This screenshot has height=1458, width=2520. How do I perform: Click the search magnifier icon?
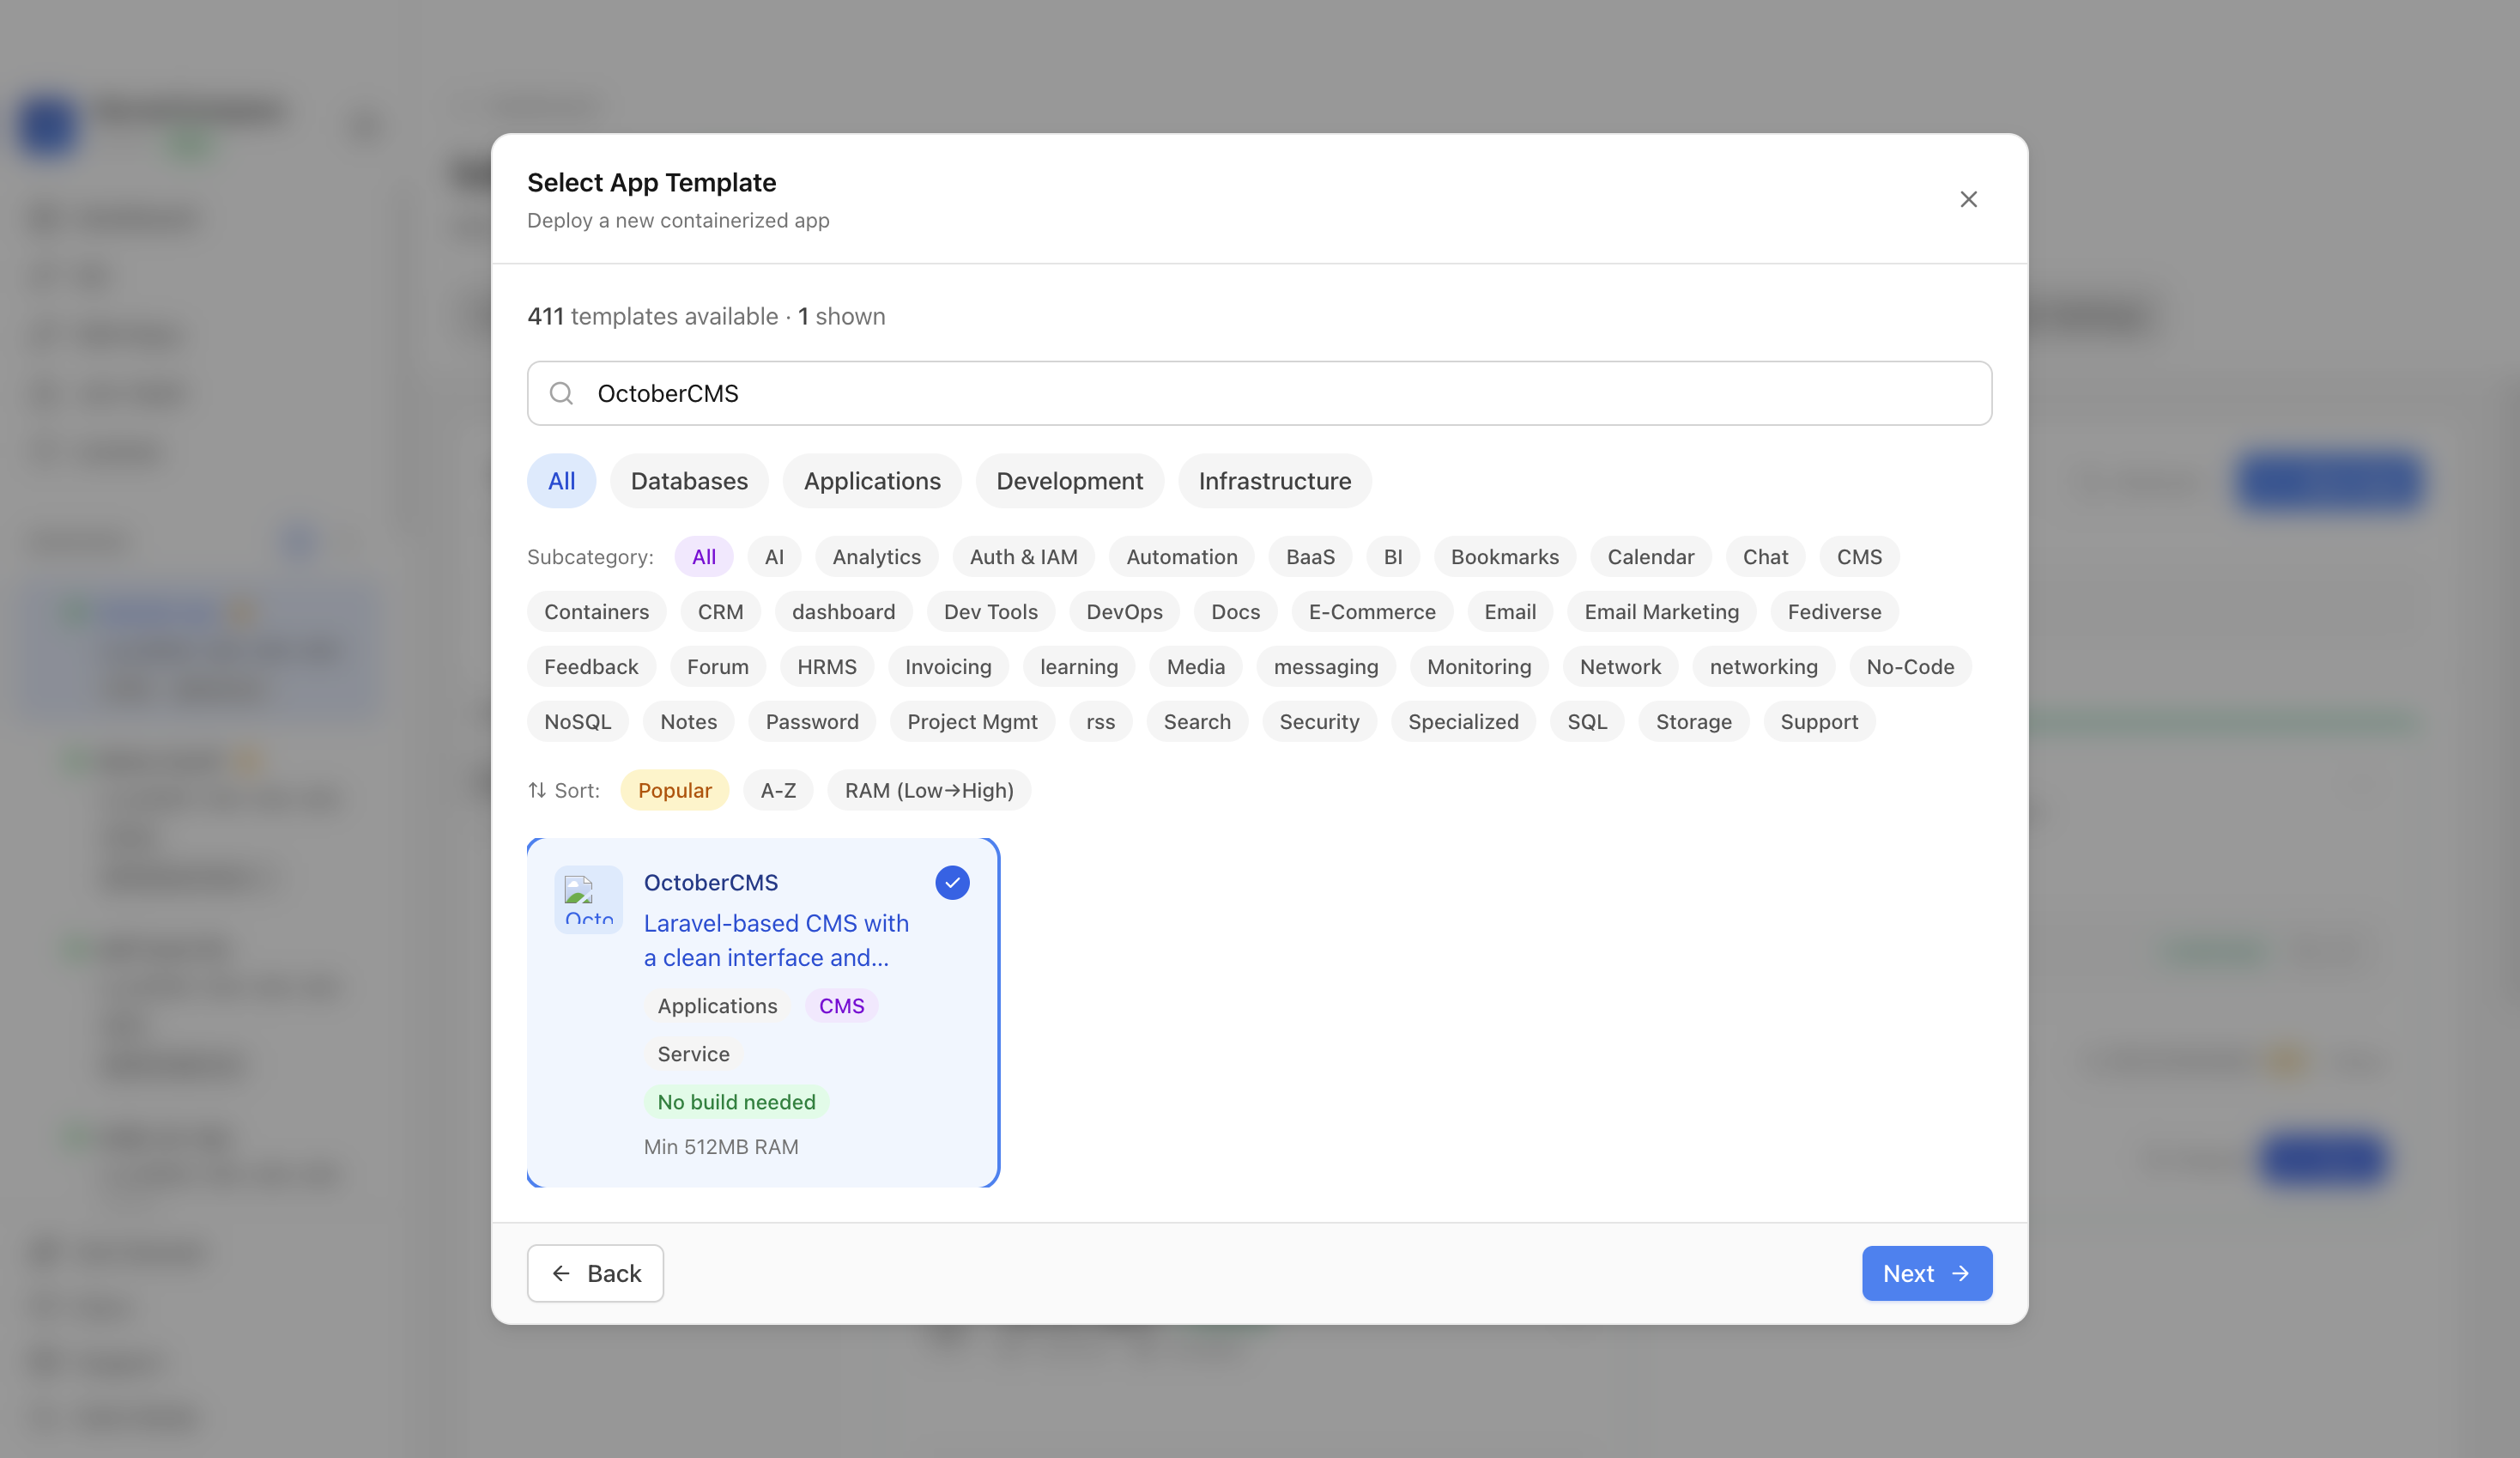pos(562,393)
